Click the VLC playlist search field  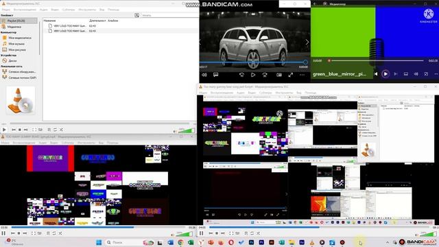(169, 15)
